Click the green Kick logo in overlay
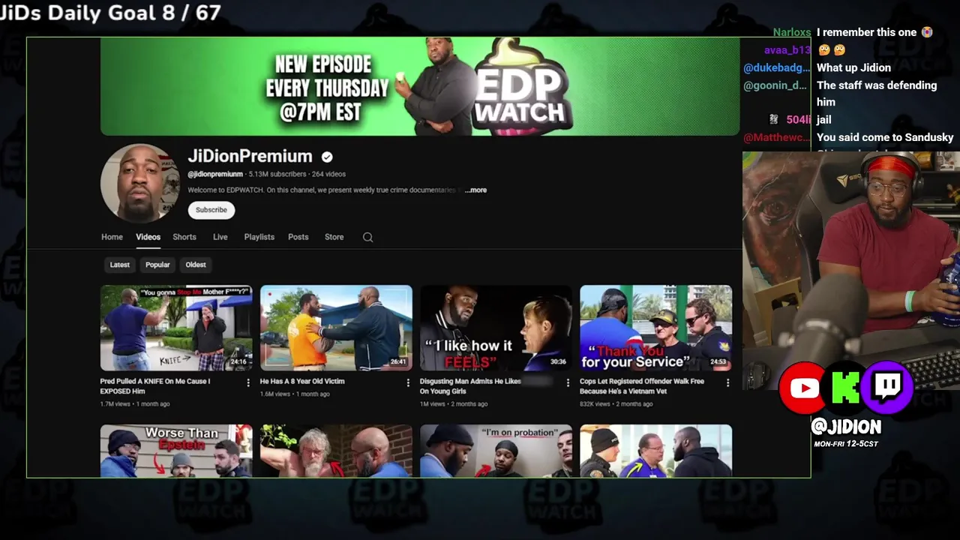Viewport: 960px width, 540px height. click(846, 388)
